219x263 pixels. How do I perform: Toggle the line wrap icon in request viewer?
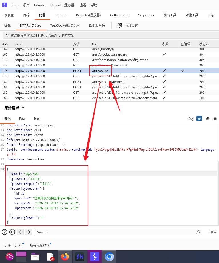199,118
